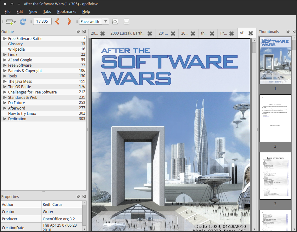
Task: Float the Thumbnails panel
Action: 288,32
